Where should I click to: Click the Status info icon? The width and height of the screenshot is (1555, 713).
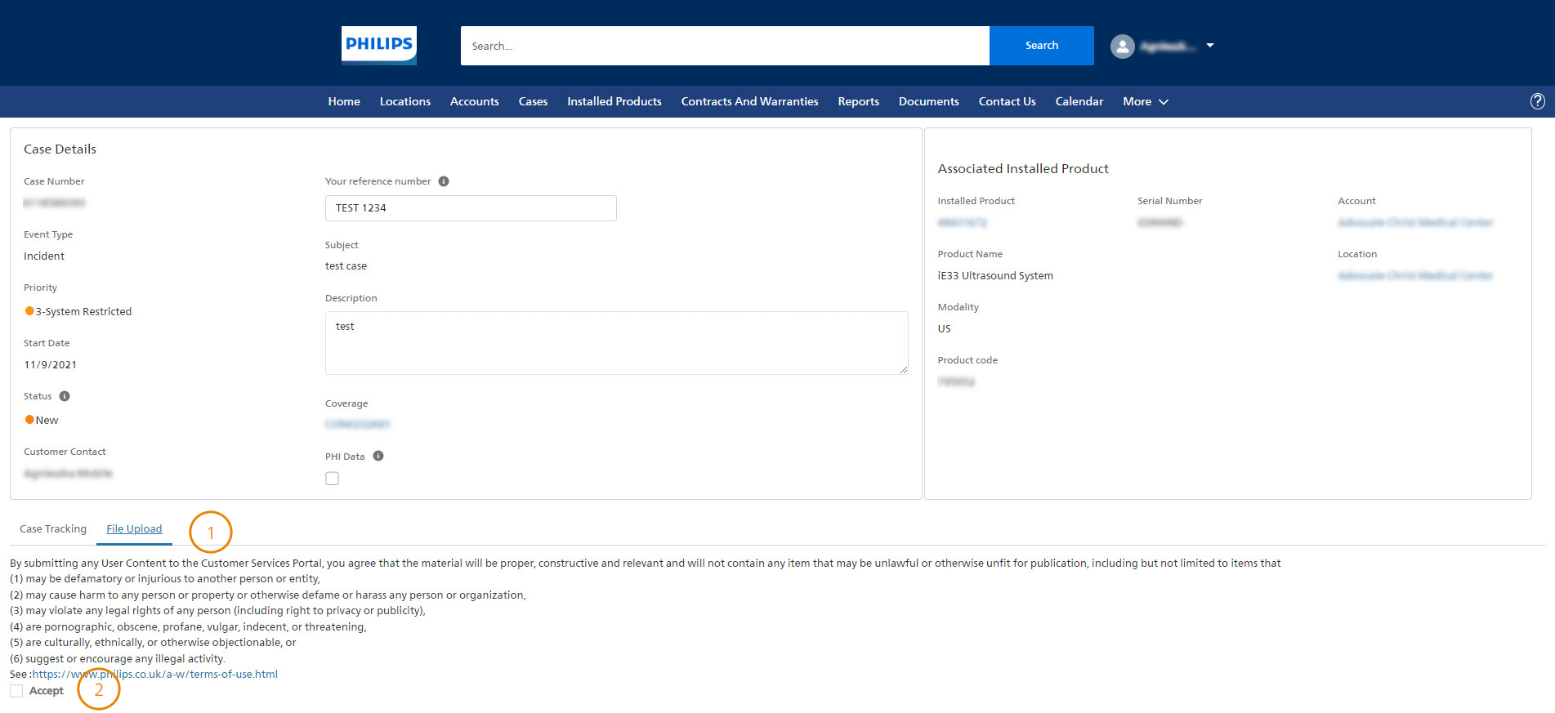tap(65, 396)
